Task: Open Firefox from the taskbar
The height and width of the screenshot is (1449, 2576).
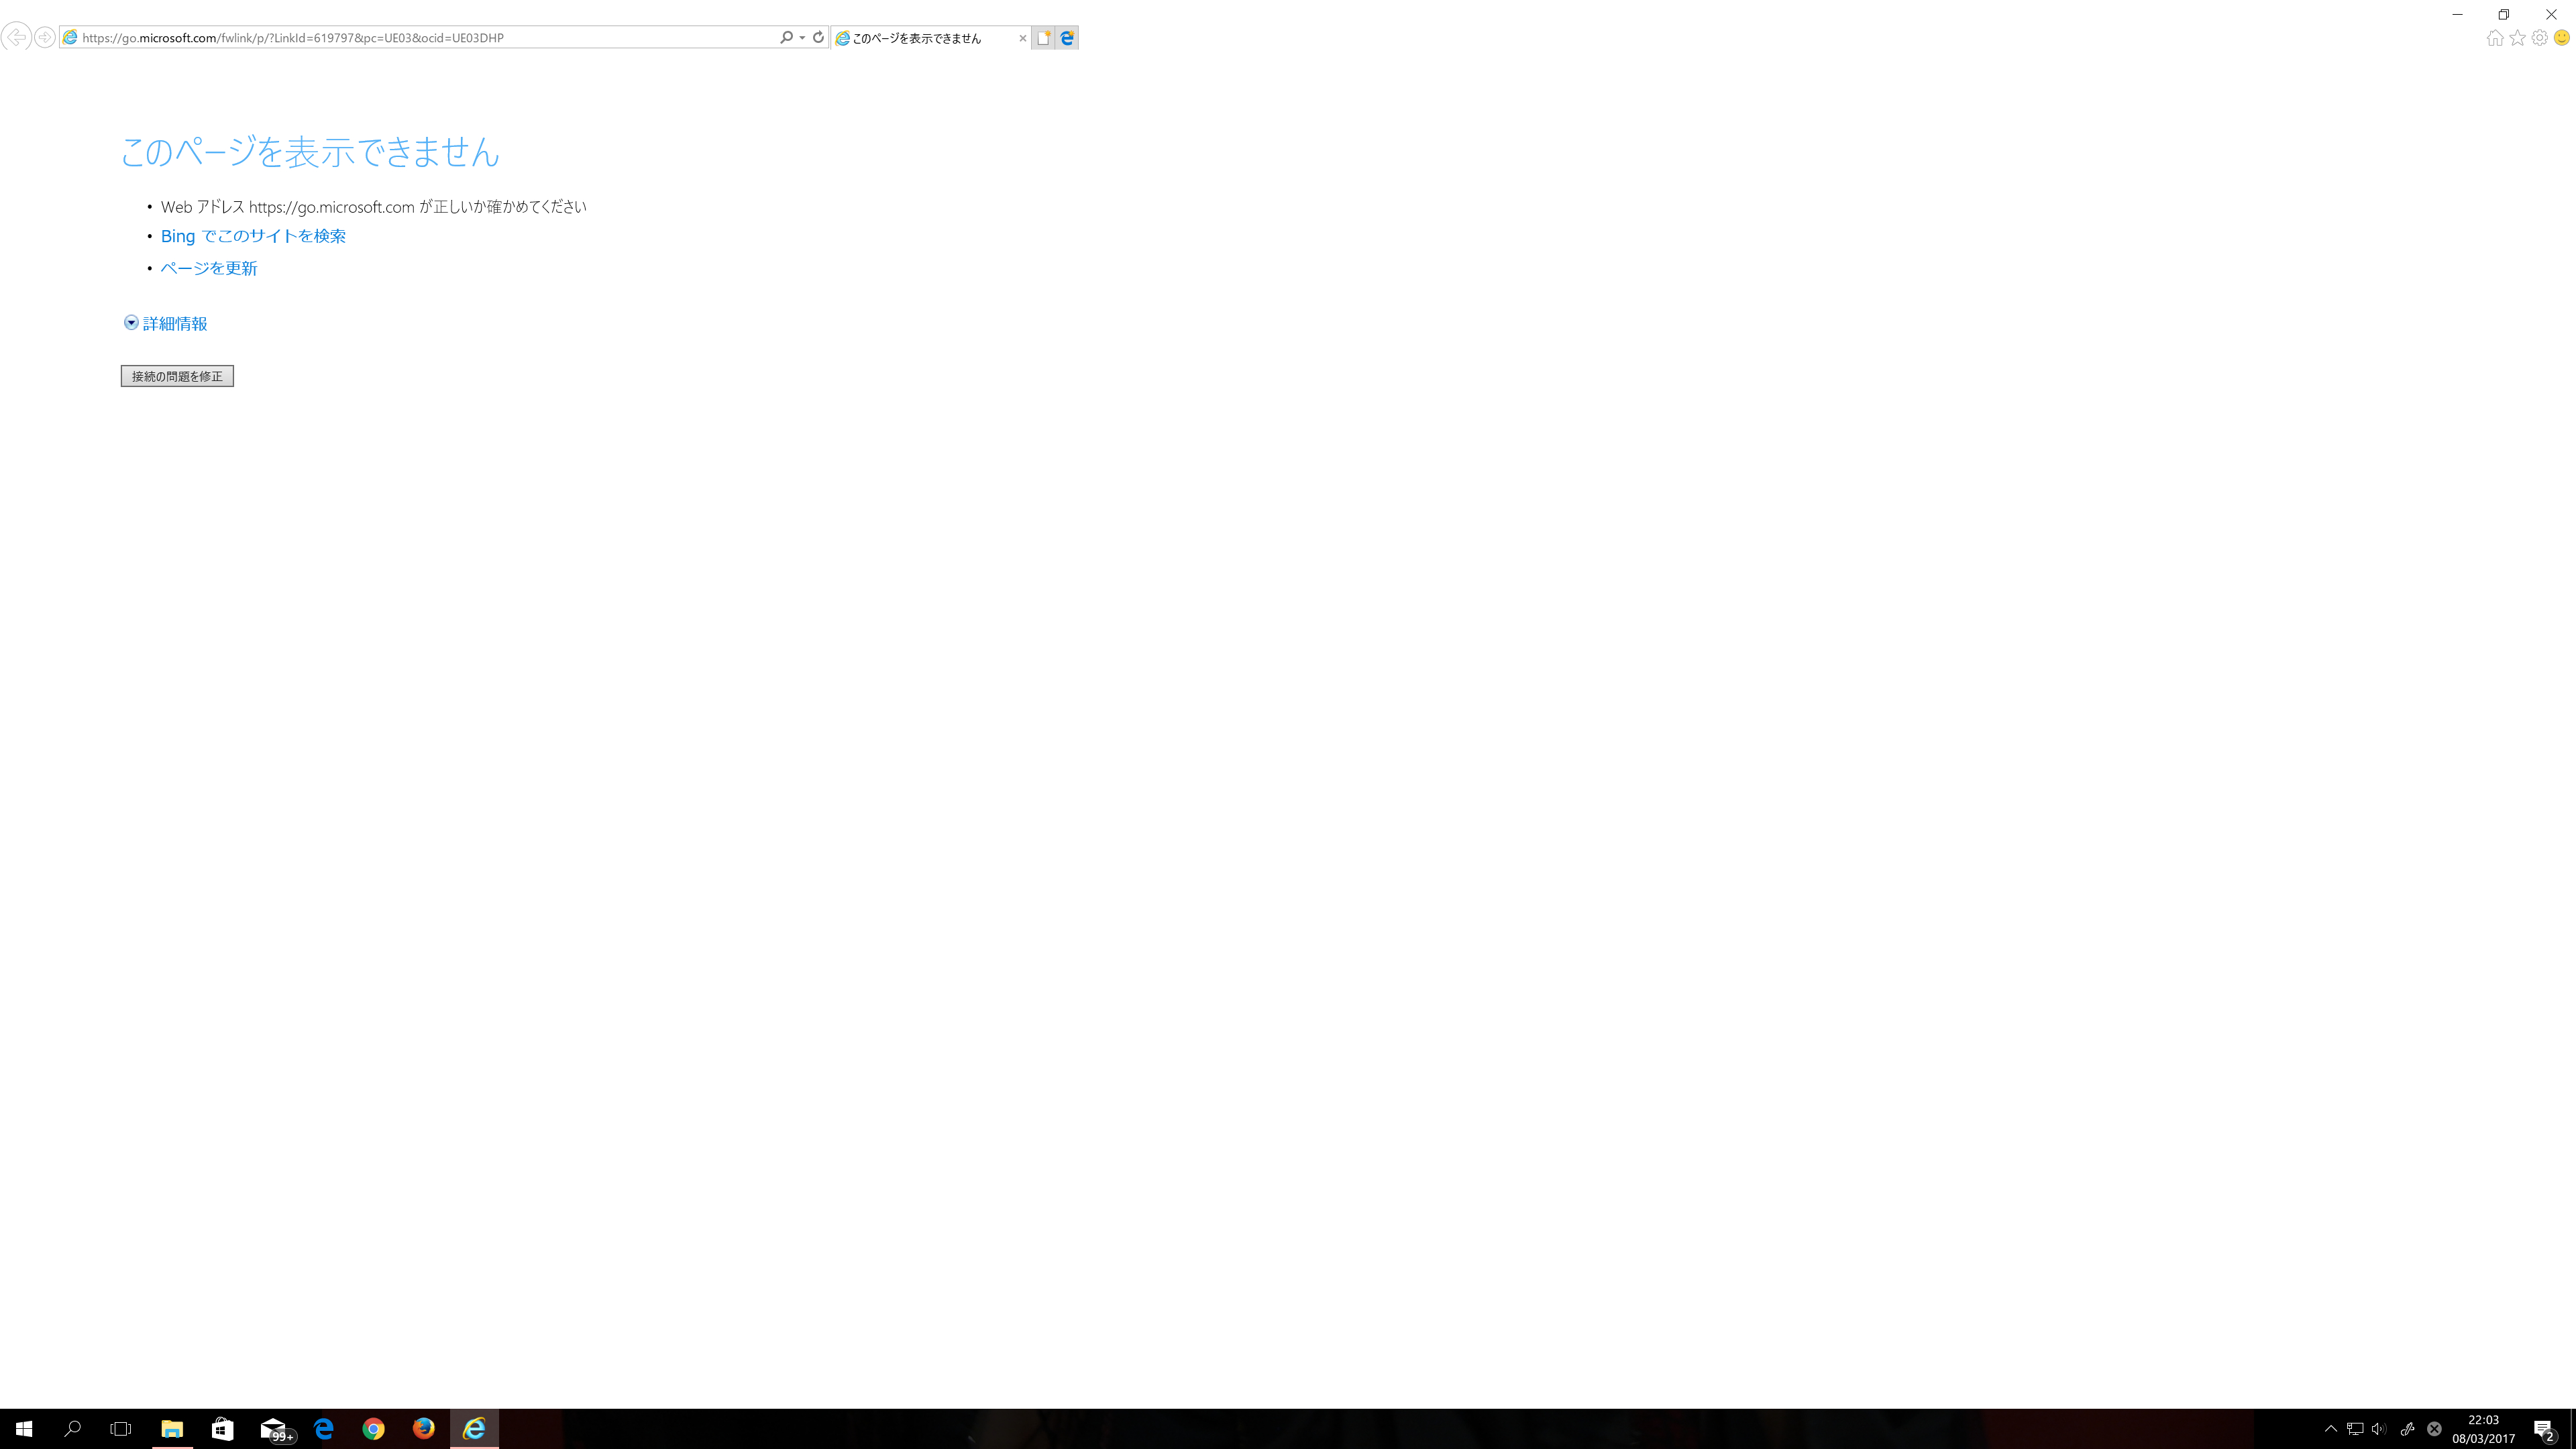Action: tap(424, 1429)
